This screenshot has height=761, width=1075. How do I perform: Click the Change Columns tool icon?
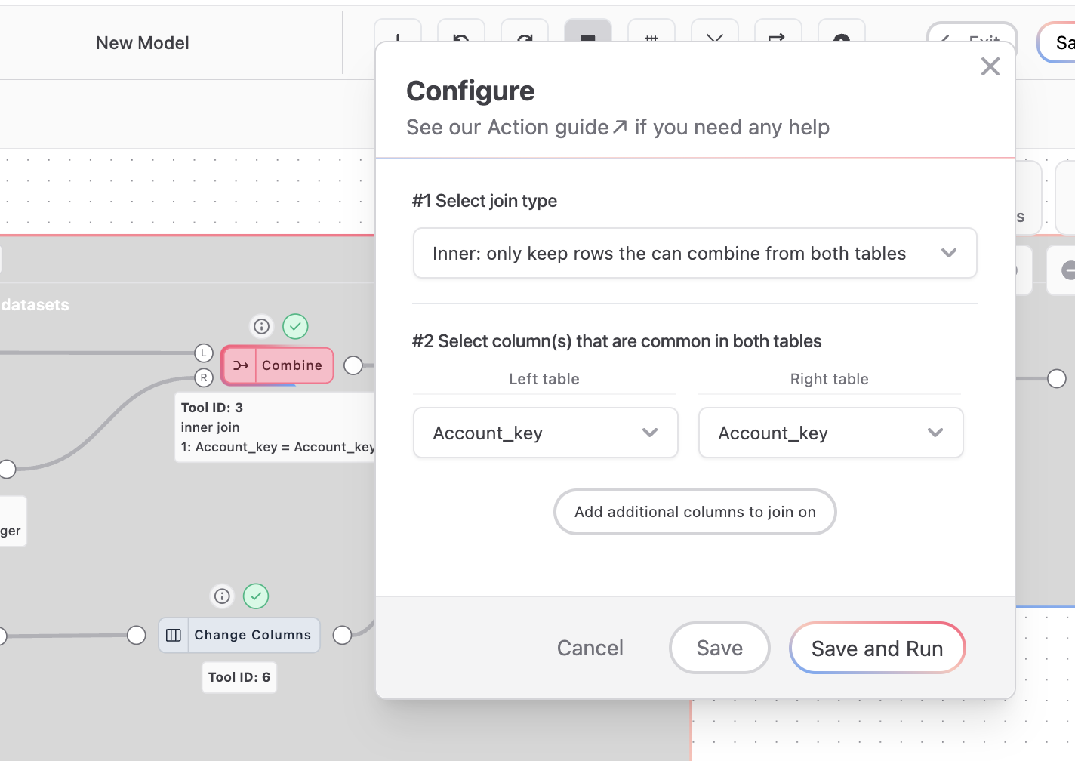tap(174, 635)
